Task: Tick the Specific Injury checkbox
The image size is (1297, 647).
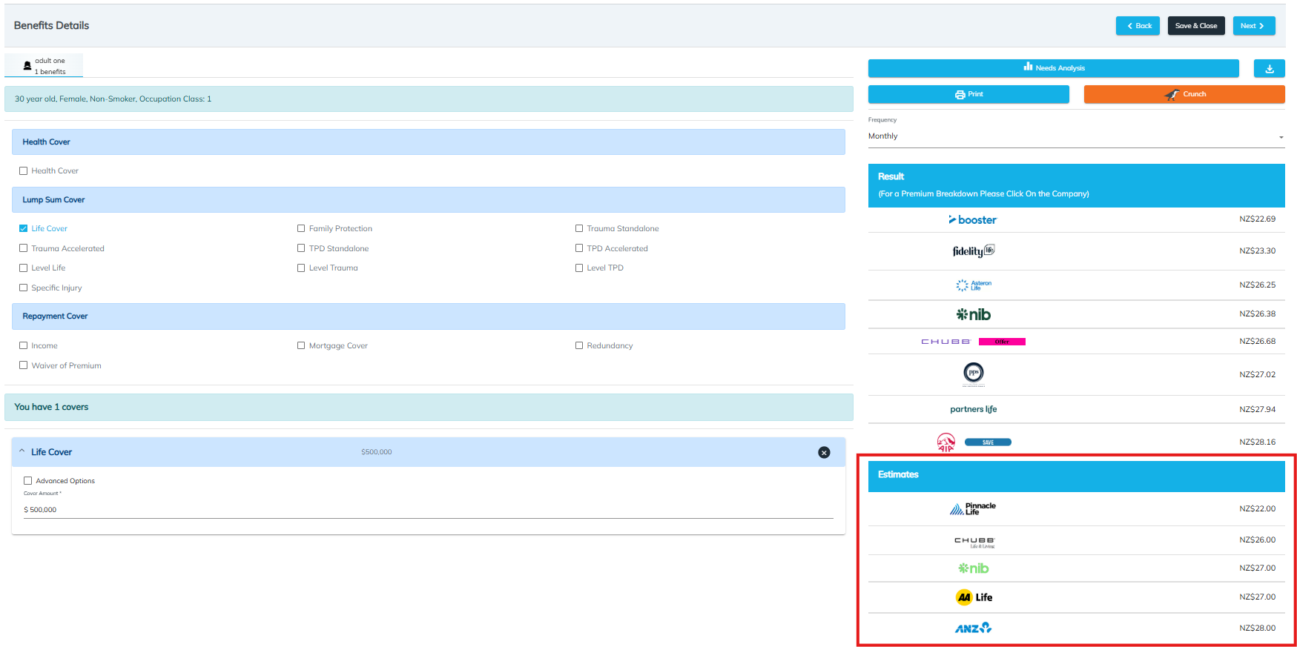Action: (24, 288)
